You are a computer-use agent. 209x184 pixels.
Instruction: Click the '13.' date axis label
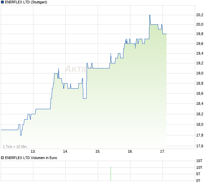click(x=33, y=152)
